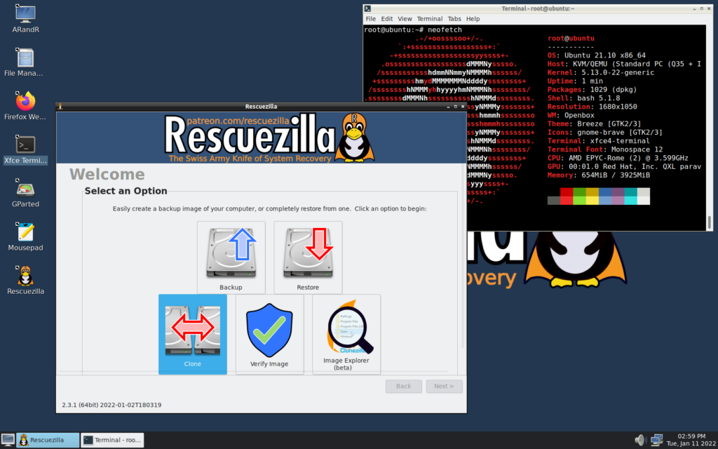Launch Image Explorer (beta) option
Viewport: 718px width, 449px height.
[x=346, y=333]
